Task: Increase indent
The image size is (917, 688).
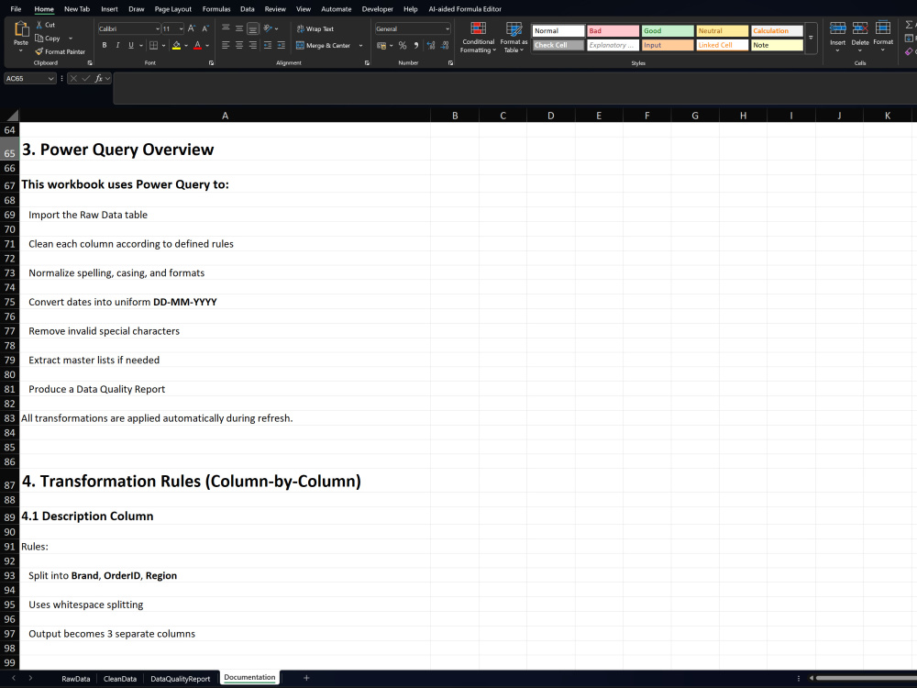Action: [282, 45]
